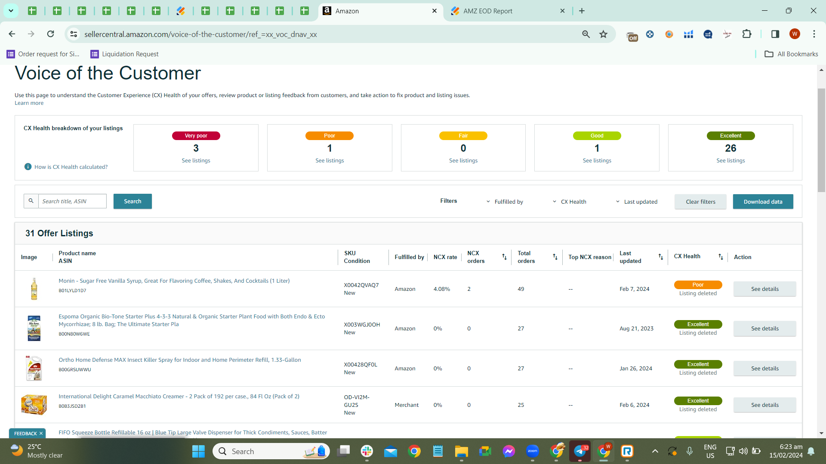826x464 pixels.
Task: Open the Extensions puzzle menu
Action: [x=747, y=34]
